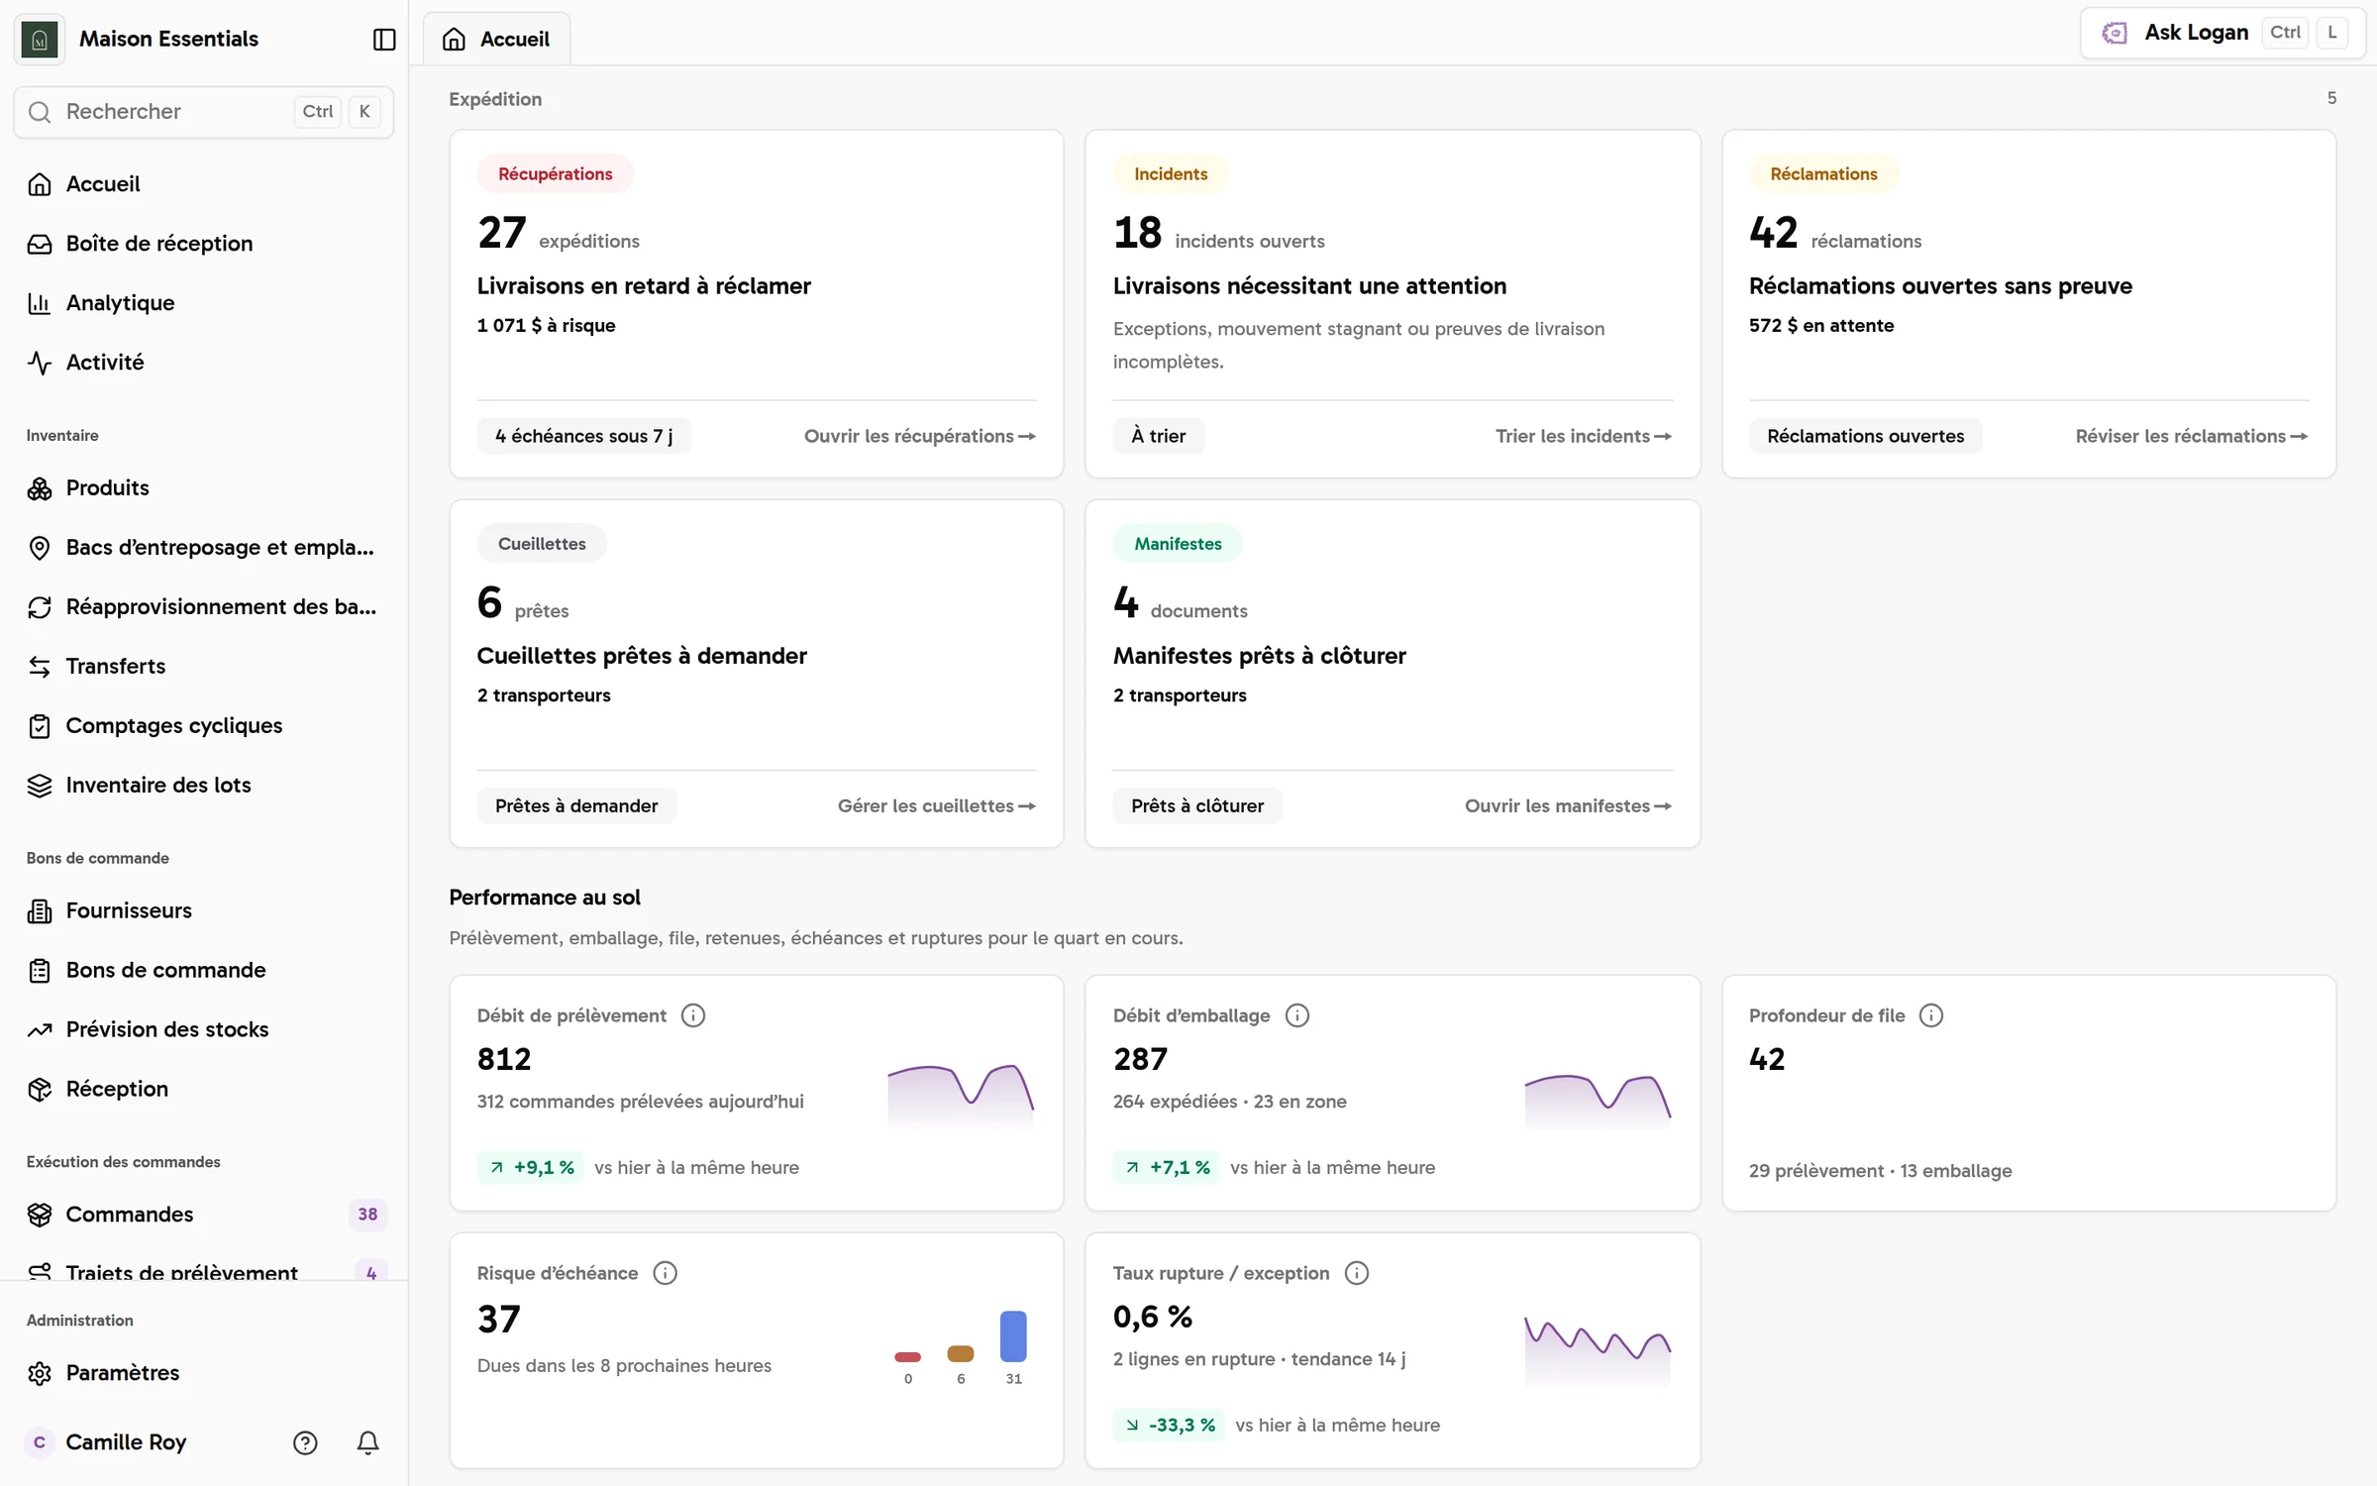Open Prévision des stocks page
The image size is (2377, 1486).
coord(204,1029)
